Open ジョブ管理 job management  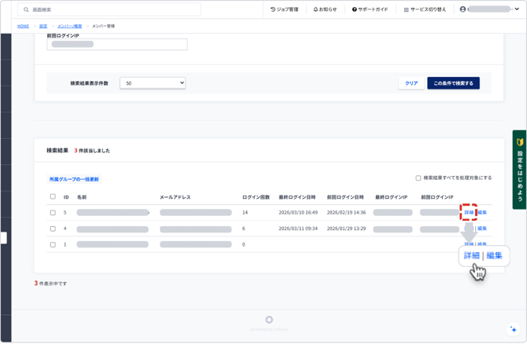coord(284,9)
